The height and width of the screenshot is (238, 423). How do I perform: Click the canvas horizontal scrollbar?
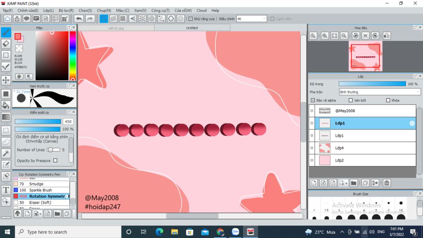pos(192,216)
